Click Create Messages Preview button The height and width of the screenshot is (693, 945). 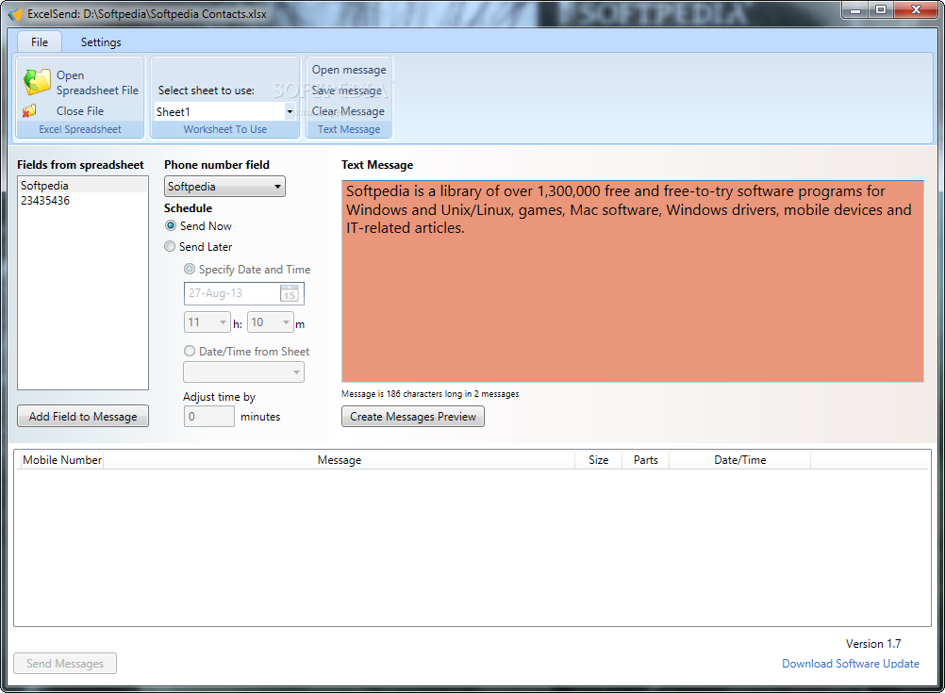(x=413, y=417)
